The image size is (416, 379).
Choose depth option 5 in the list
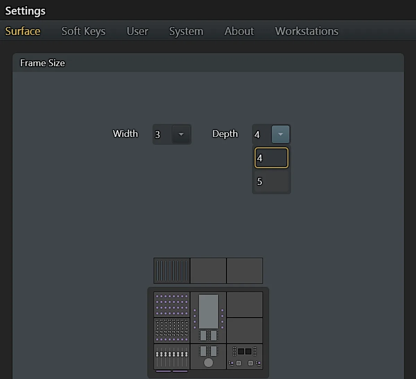pyautogui.click(x=271, y=181)
